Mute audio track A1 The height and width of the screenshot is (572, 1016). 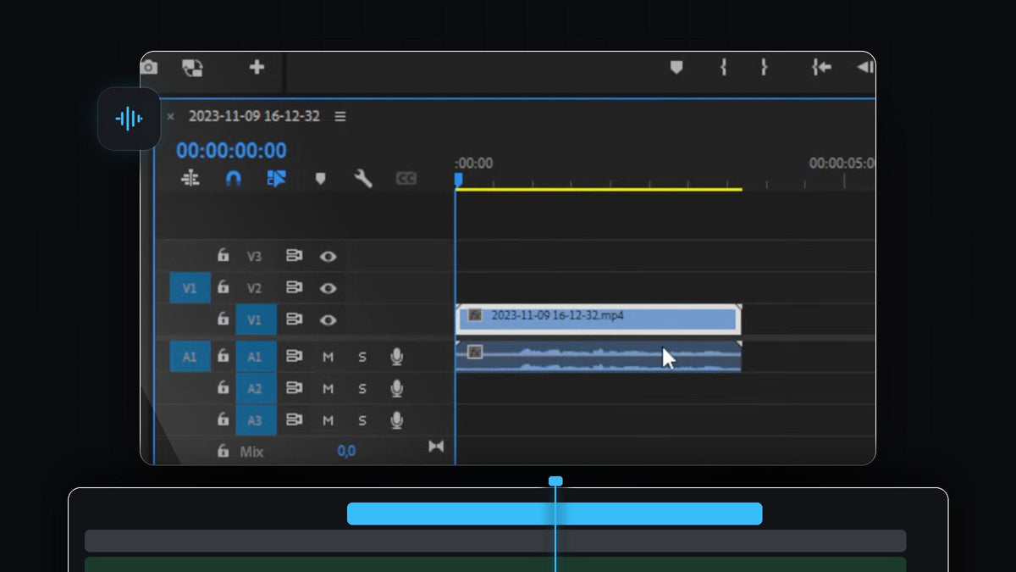coord(328,358)
